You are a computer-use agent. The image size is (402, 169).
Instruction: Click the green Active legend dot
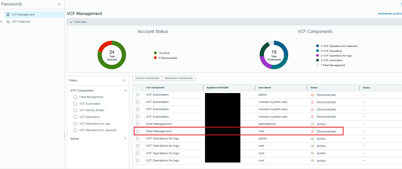coord(155,53)
